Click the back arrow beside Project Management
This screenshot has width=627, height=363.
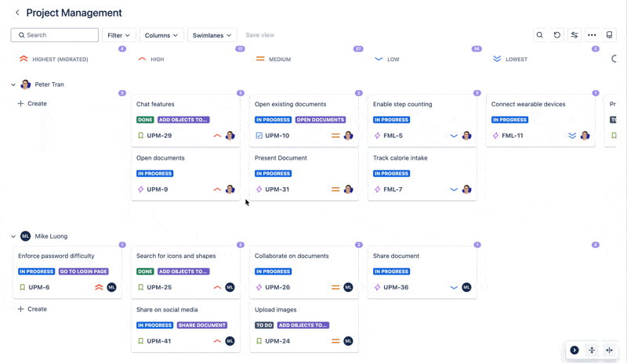pos(17,13)
